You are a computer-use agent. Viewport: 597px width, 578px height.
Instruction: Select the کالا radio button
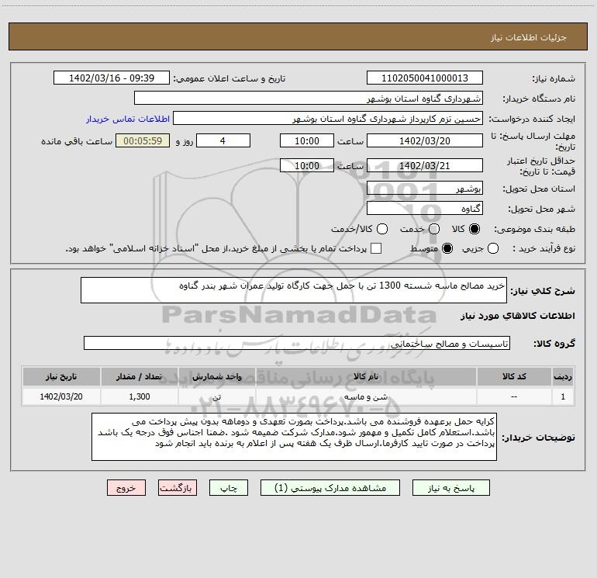tap(474, 229)
